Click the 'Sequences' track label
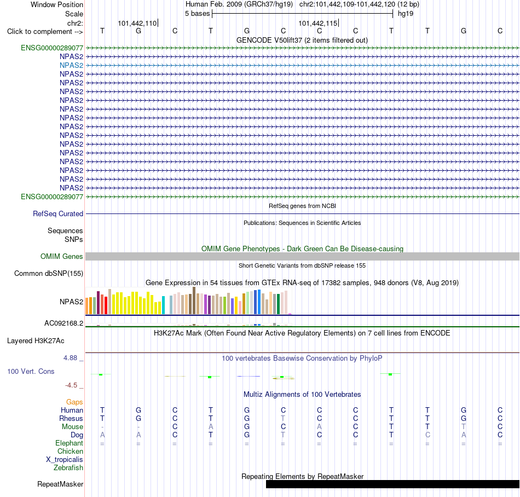 (65, 231)
